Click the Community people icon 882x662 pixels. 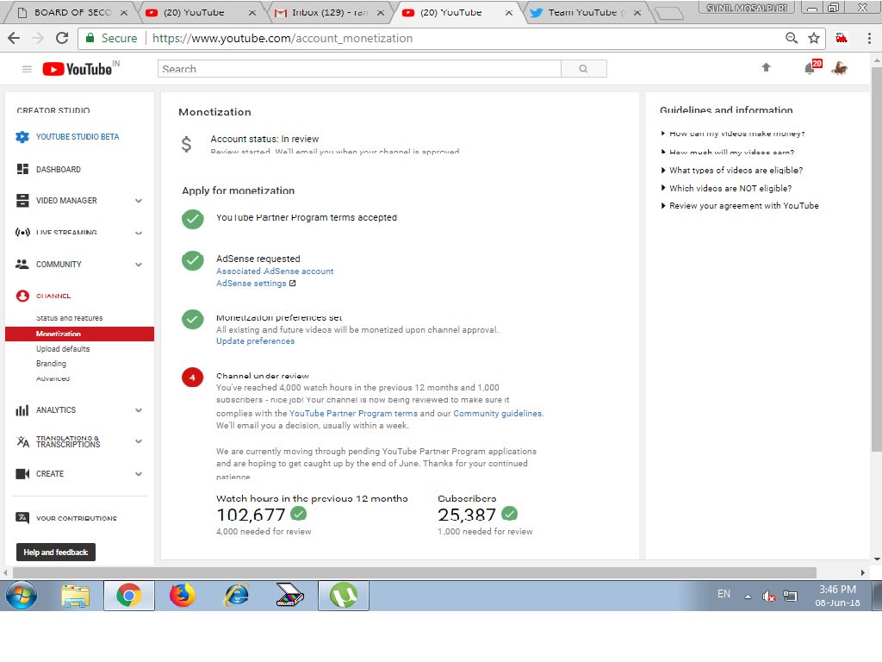(x=22, y=264)
